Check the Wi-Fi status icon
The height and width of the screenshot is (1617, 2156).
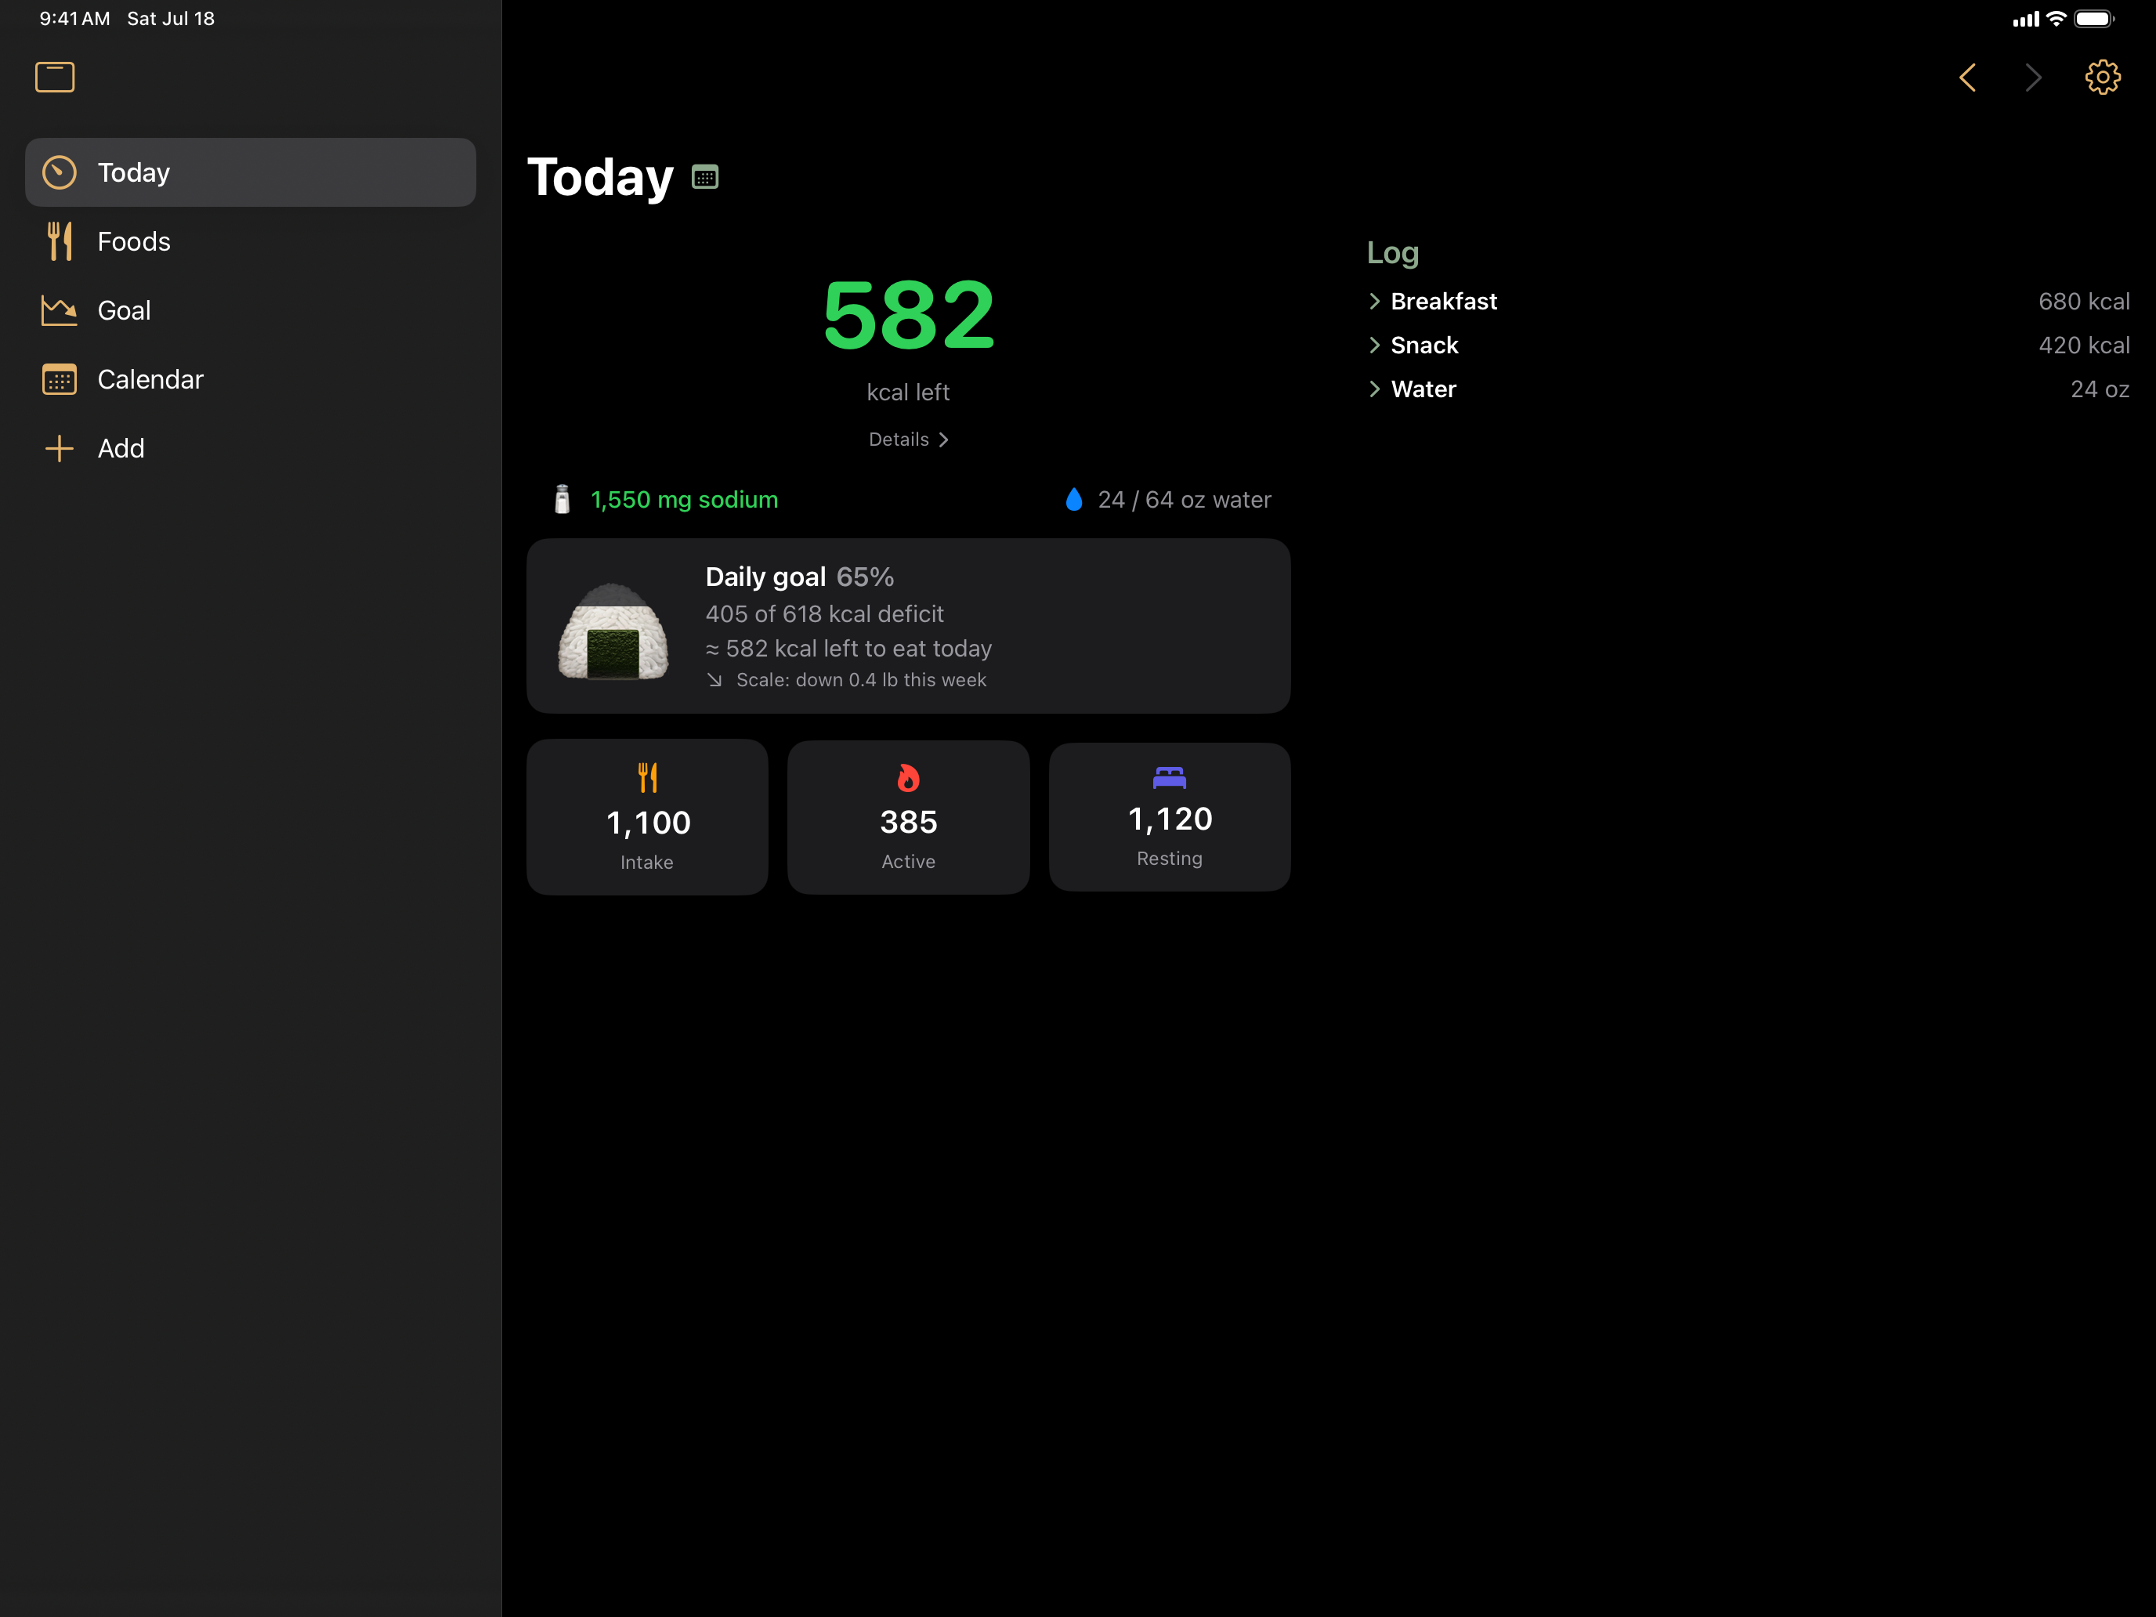[2057, 19]
